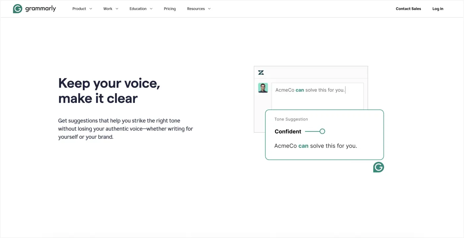Click the highlighted can in the composer text
This screenshot has width=464, height=238.
[300, 90]
